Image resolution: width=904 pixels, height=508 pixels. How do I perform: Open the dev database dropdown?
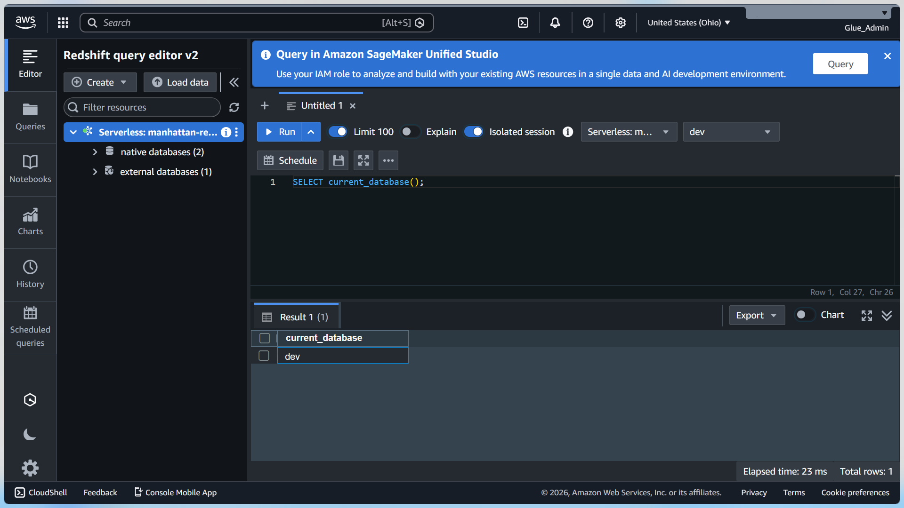pos(731,132)
